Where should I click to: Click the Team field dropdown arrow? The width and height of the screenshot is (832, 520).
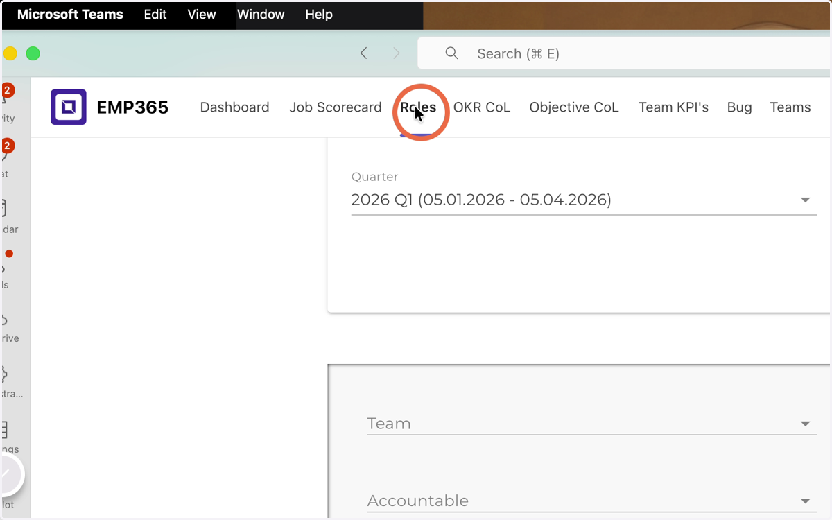(805, 424)
